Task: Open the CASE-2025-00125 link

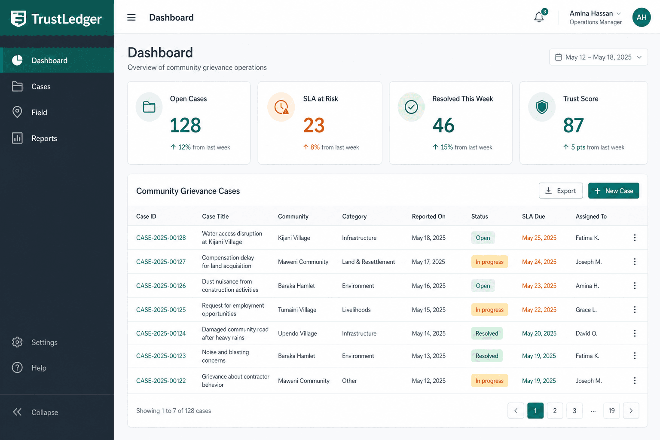Action: point(161,310)
